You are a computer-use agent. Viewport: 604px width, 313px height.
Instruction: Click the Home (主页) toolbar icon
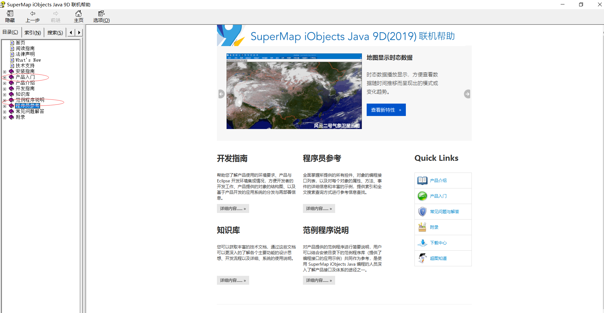click(x=78, y=13)
